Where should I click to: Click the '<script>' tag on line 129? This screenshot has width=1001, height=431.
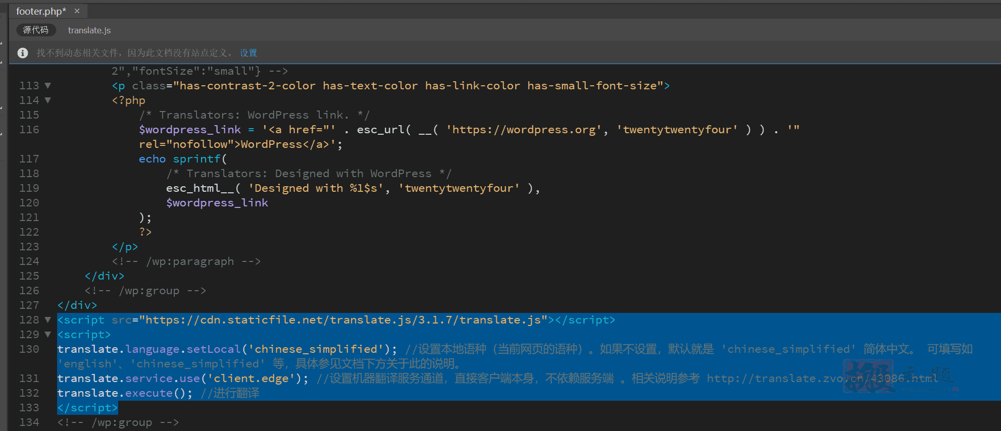click(x=84, y=335)
